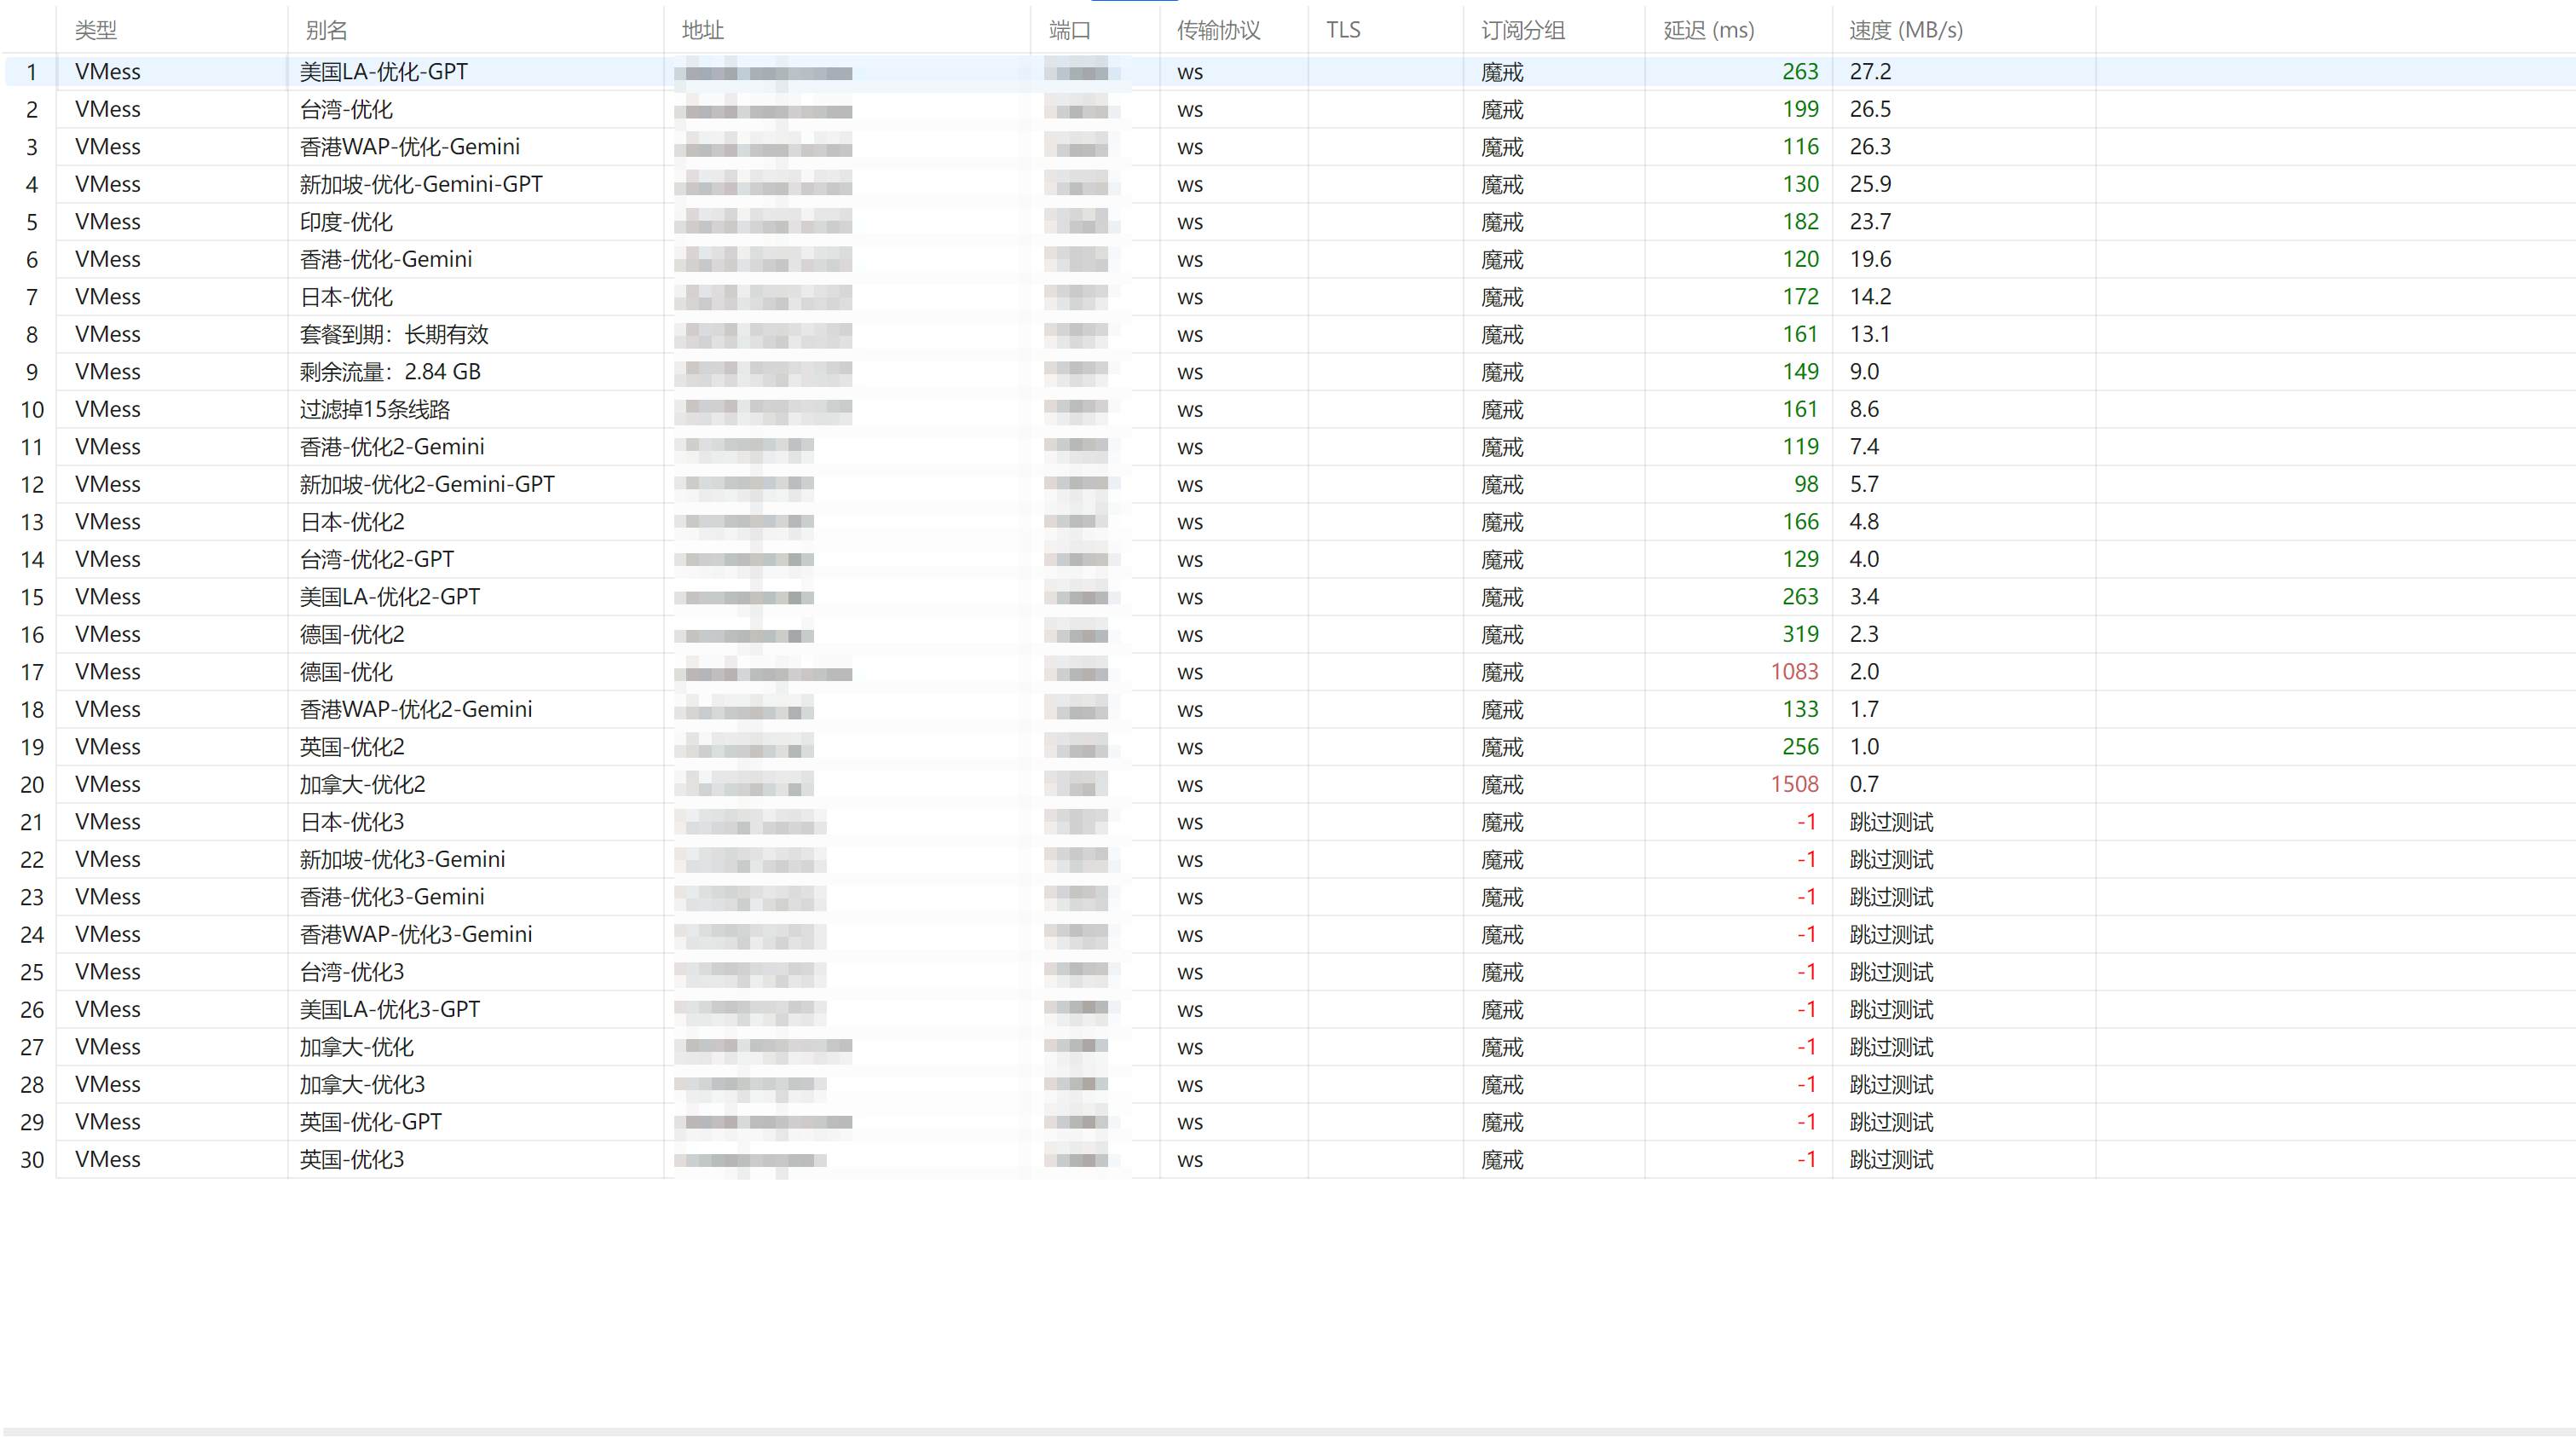Select the 英国-优化3 server row
Viewport: 2576px width, 1438px height.
point(1288,1159)
